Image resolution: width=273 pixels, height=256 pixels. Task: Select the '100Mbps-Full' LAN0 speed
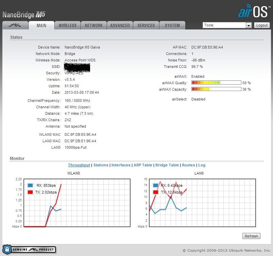pyautogui.click(x=75, y=147)
